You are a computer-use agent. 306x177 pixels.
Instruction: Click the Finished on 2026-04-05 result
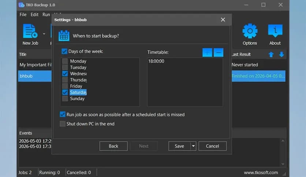click(x=258, y=76)
